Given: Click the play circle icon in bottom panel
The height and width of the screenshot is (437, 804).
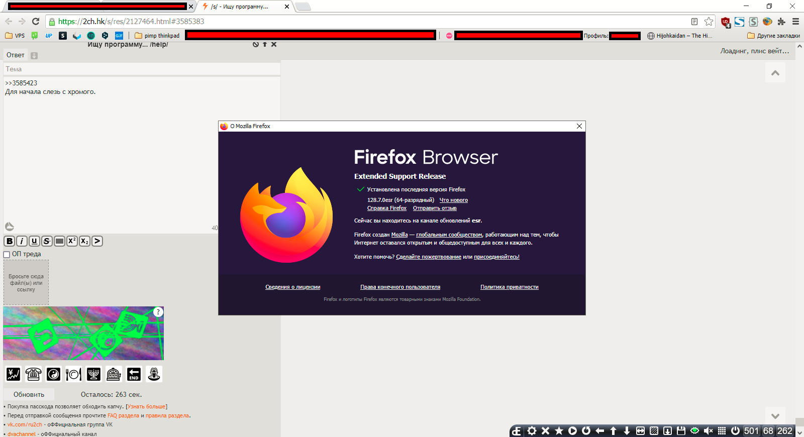Looking at the screenshot, I should click(572, 431).
